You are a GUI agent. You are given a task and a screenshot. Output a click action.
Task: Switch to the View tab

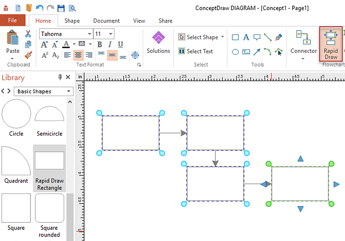[x=139, y=21]
